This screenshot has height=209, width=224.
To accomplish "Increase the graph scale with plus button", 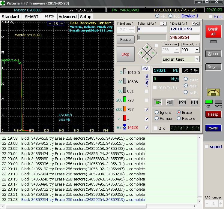I will click(62, 23).
